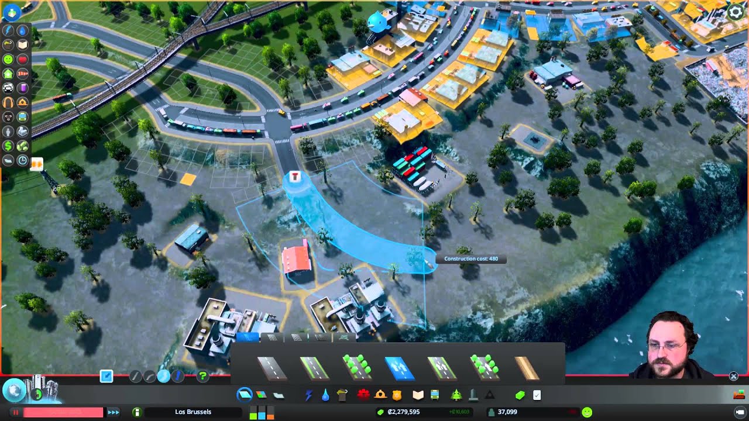Select the Two-Lane Road with trees
The width and height of the screenshot is (749, 421).
[x=358, y=367]
